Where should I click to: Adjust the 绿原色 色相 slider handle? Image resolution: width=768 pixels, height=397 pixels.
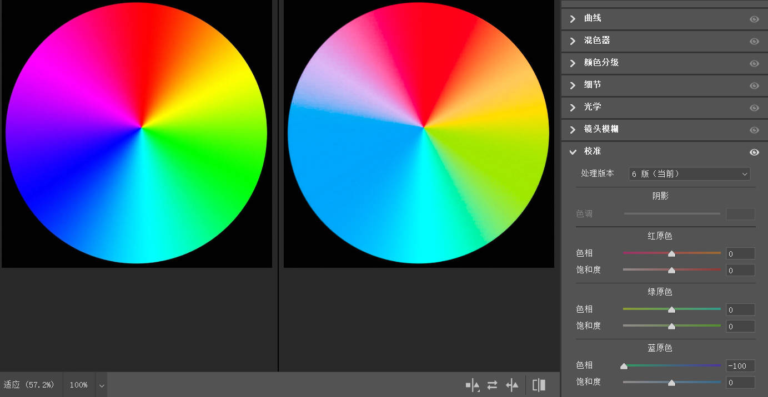point(671,309)
